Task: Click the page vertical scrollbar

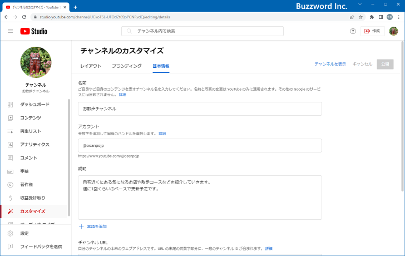Action: [x=402, y=116]
